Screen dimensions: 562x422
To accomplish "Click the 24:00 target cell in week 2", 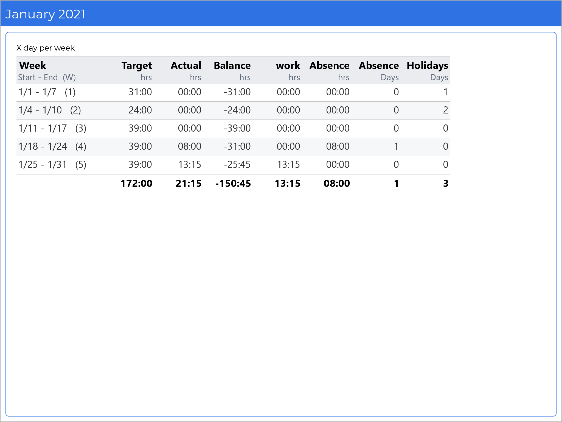I will click(x=140, y=110).
